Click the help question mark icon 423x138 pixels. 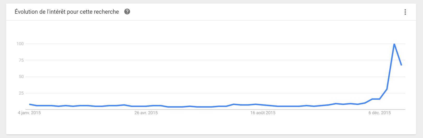(x=127, y=12)
